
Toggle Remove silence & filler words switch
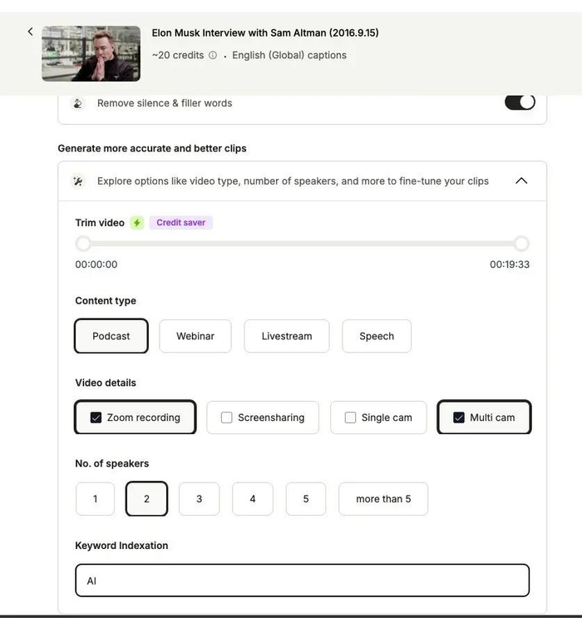click(520, 102)
